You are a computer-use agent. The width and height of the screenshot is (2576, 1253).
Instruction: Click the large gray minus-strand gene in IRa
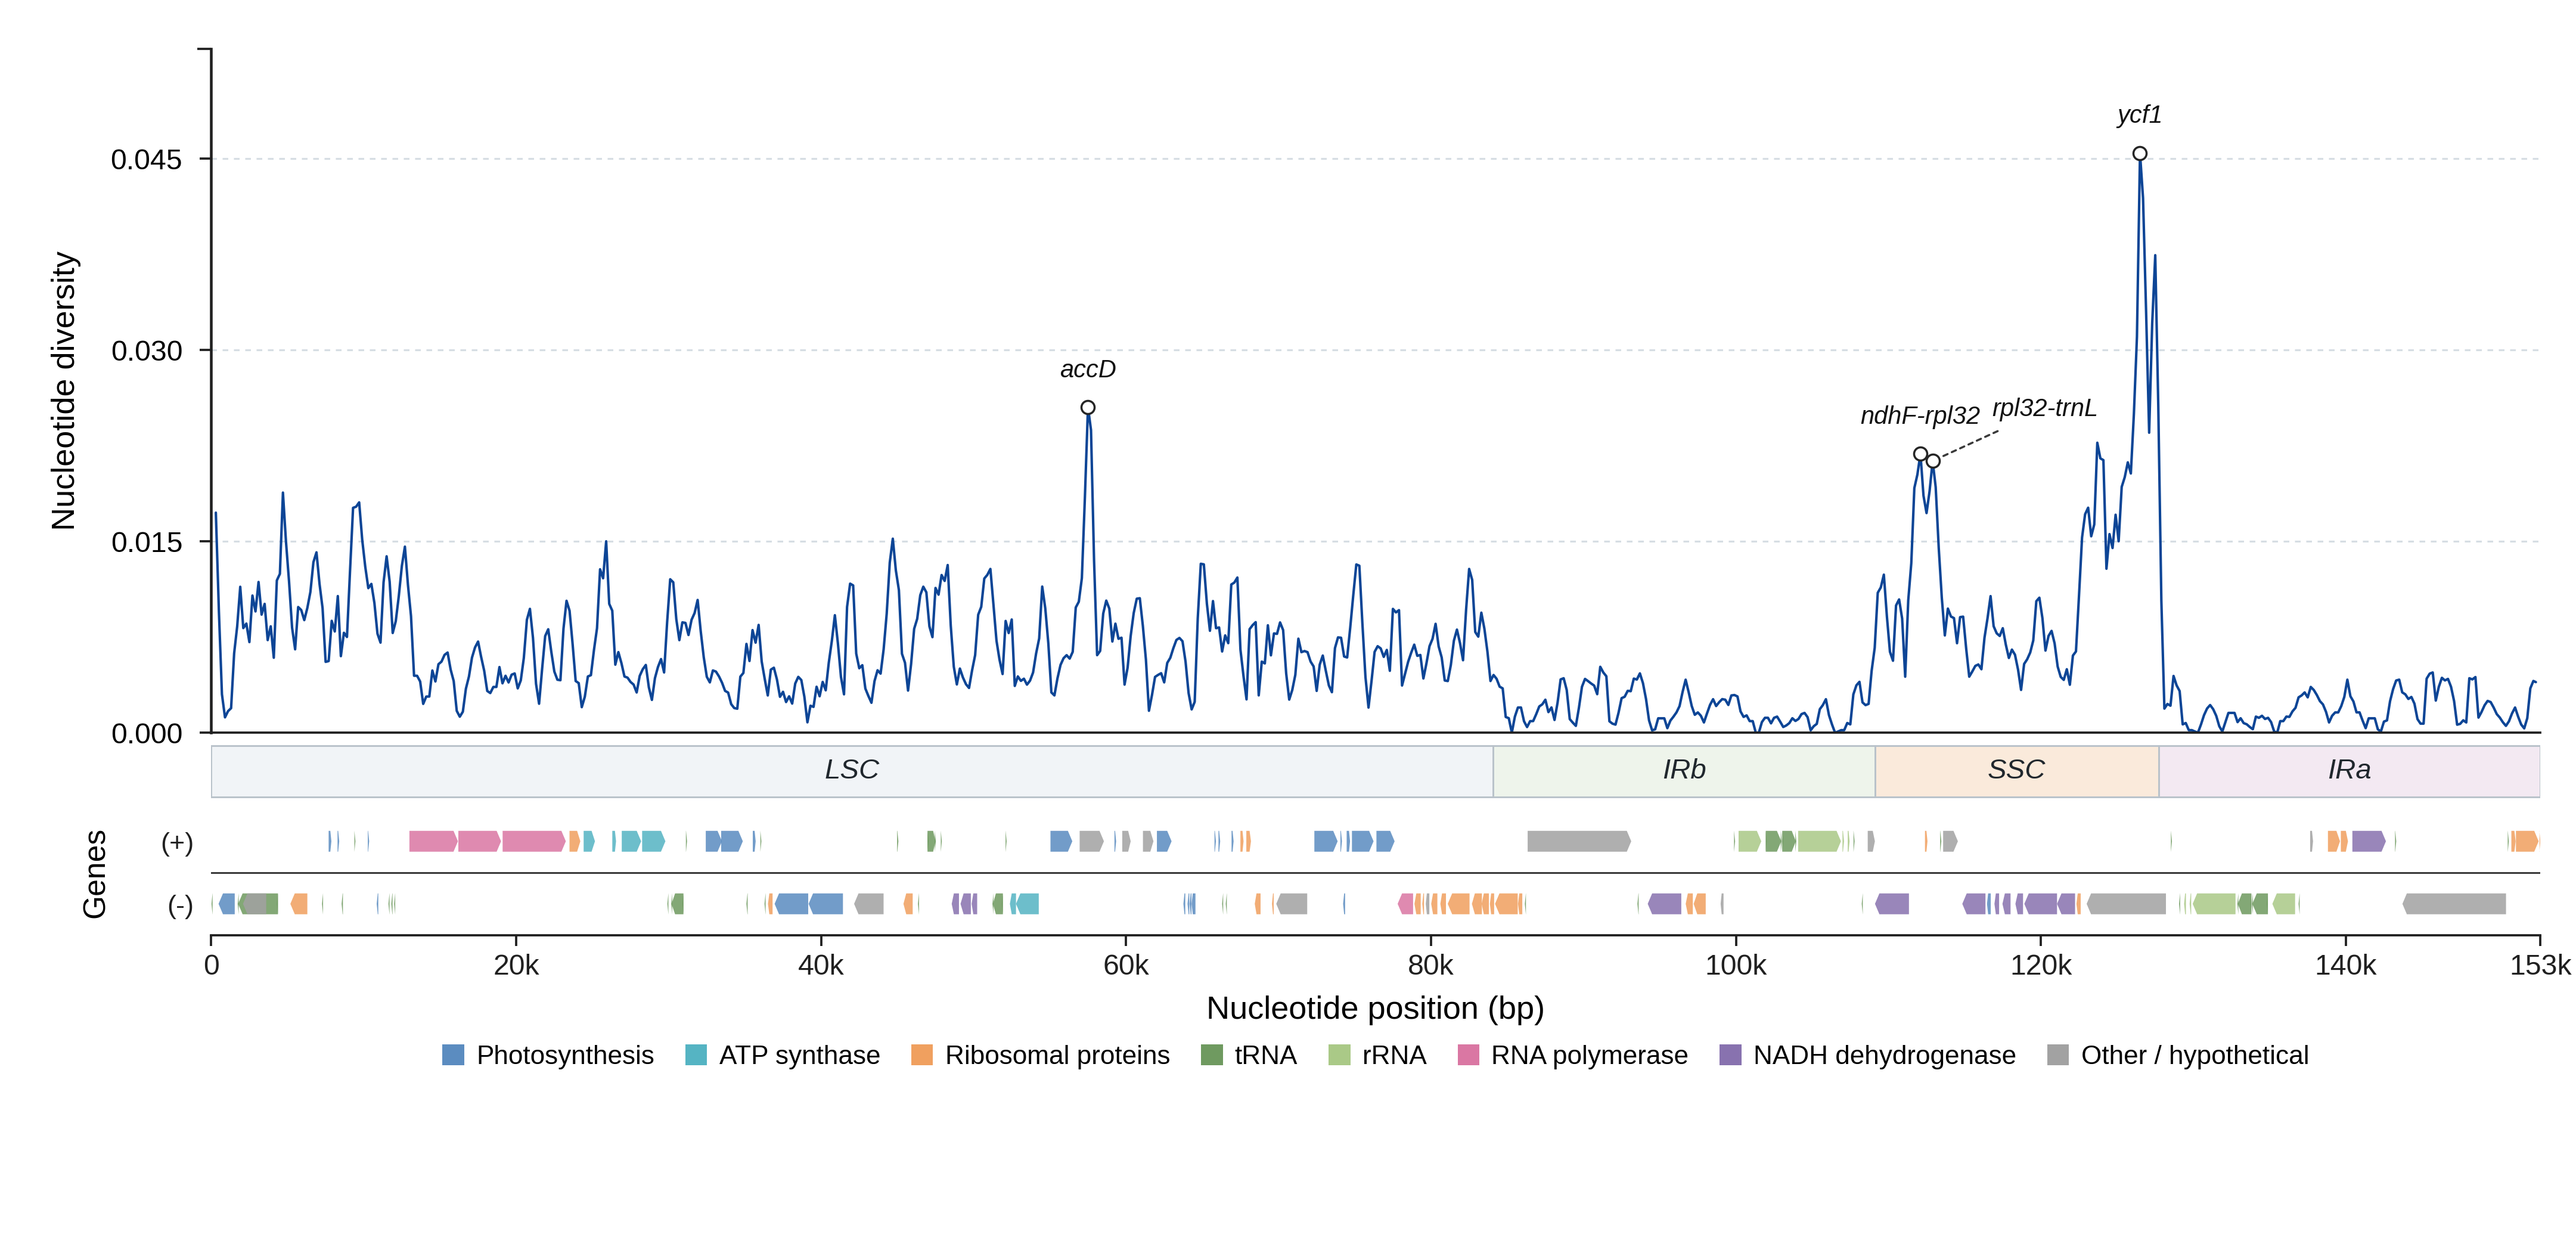pos(2454,904)
